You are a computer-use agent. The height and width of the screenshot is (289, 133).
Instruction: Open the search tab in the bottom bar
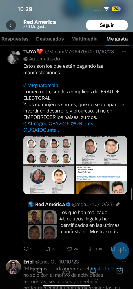coord(40,271)
